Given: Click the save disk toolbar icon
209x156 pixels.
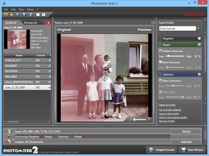Looking at the screenshot, I should (x=24, y=14).
